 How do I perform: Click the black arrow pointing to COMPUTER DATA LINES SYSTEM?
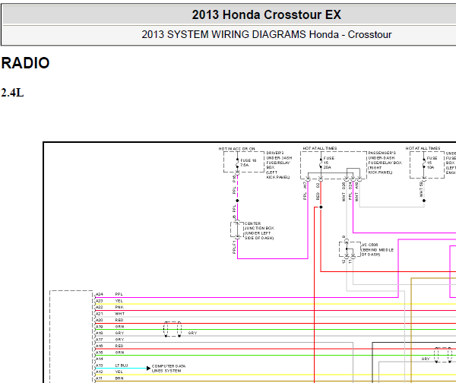(149, 368)
